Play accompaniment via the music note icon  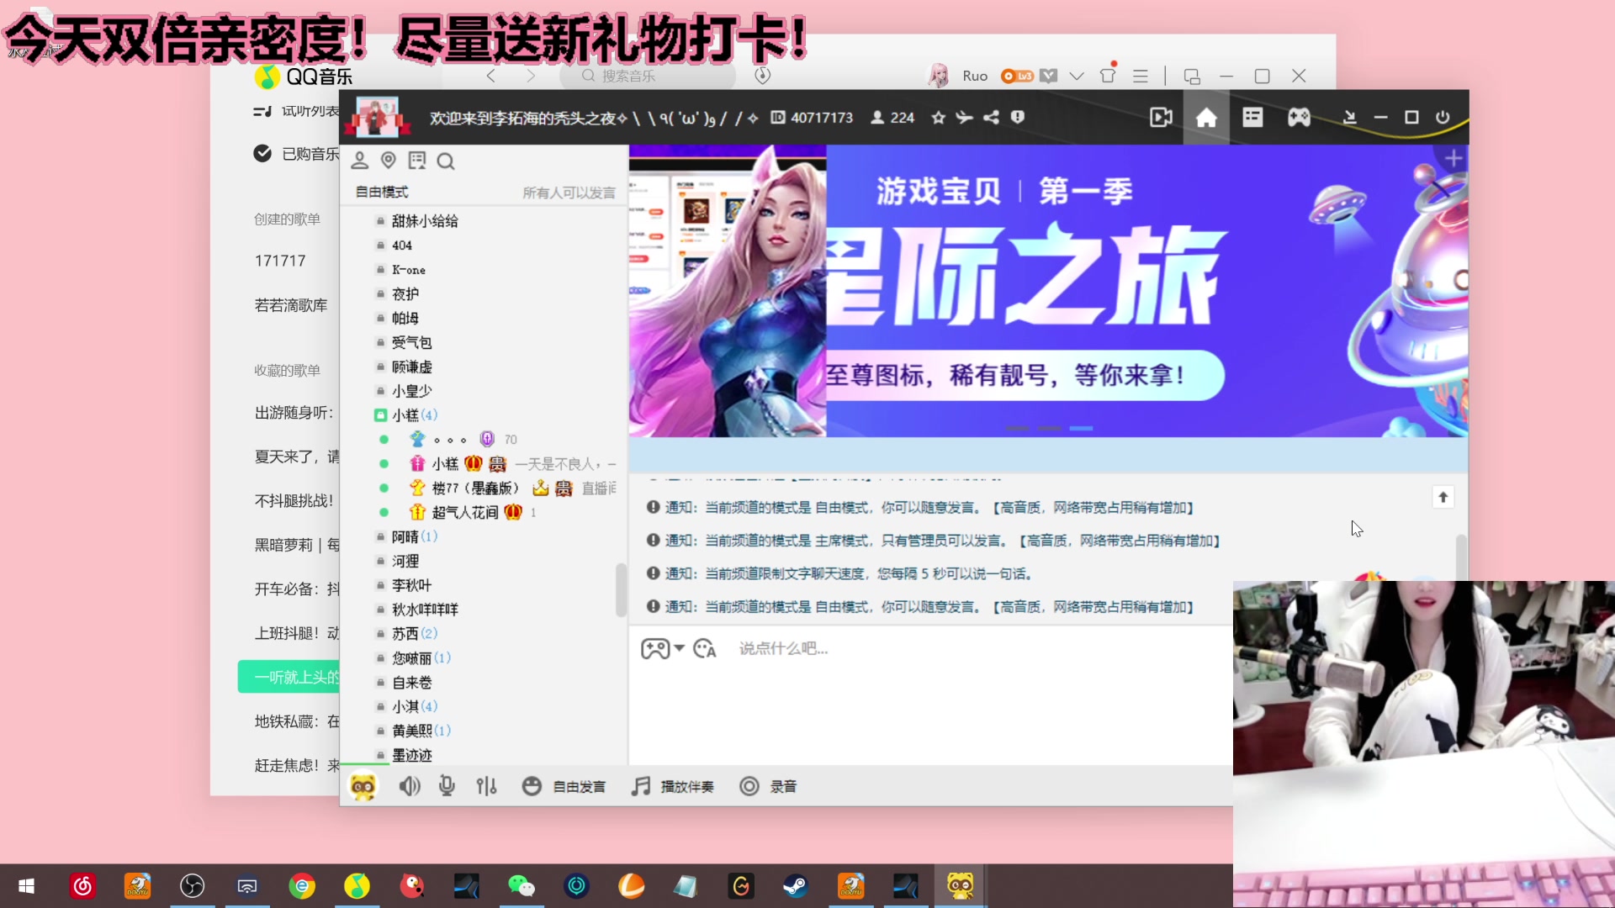(640, 786)
